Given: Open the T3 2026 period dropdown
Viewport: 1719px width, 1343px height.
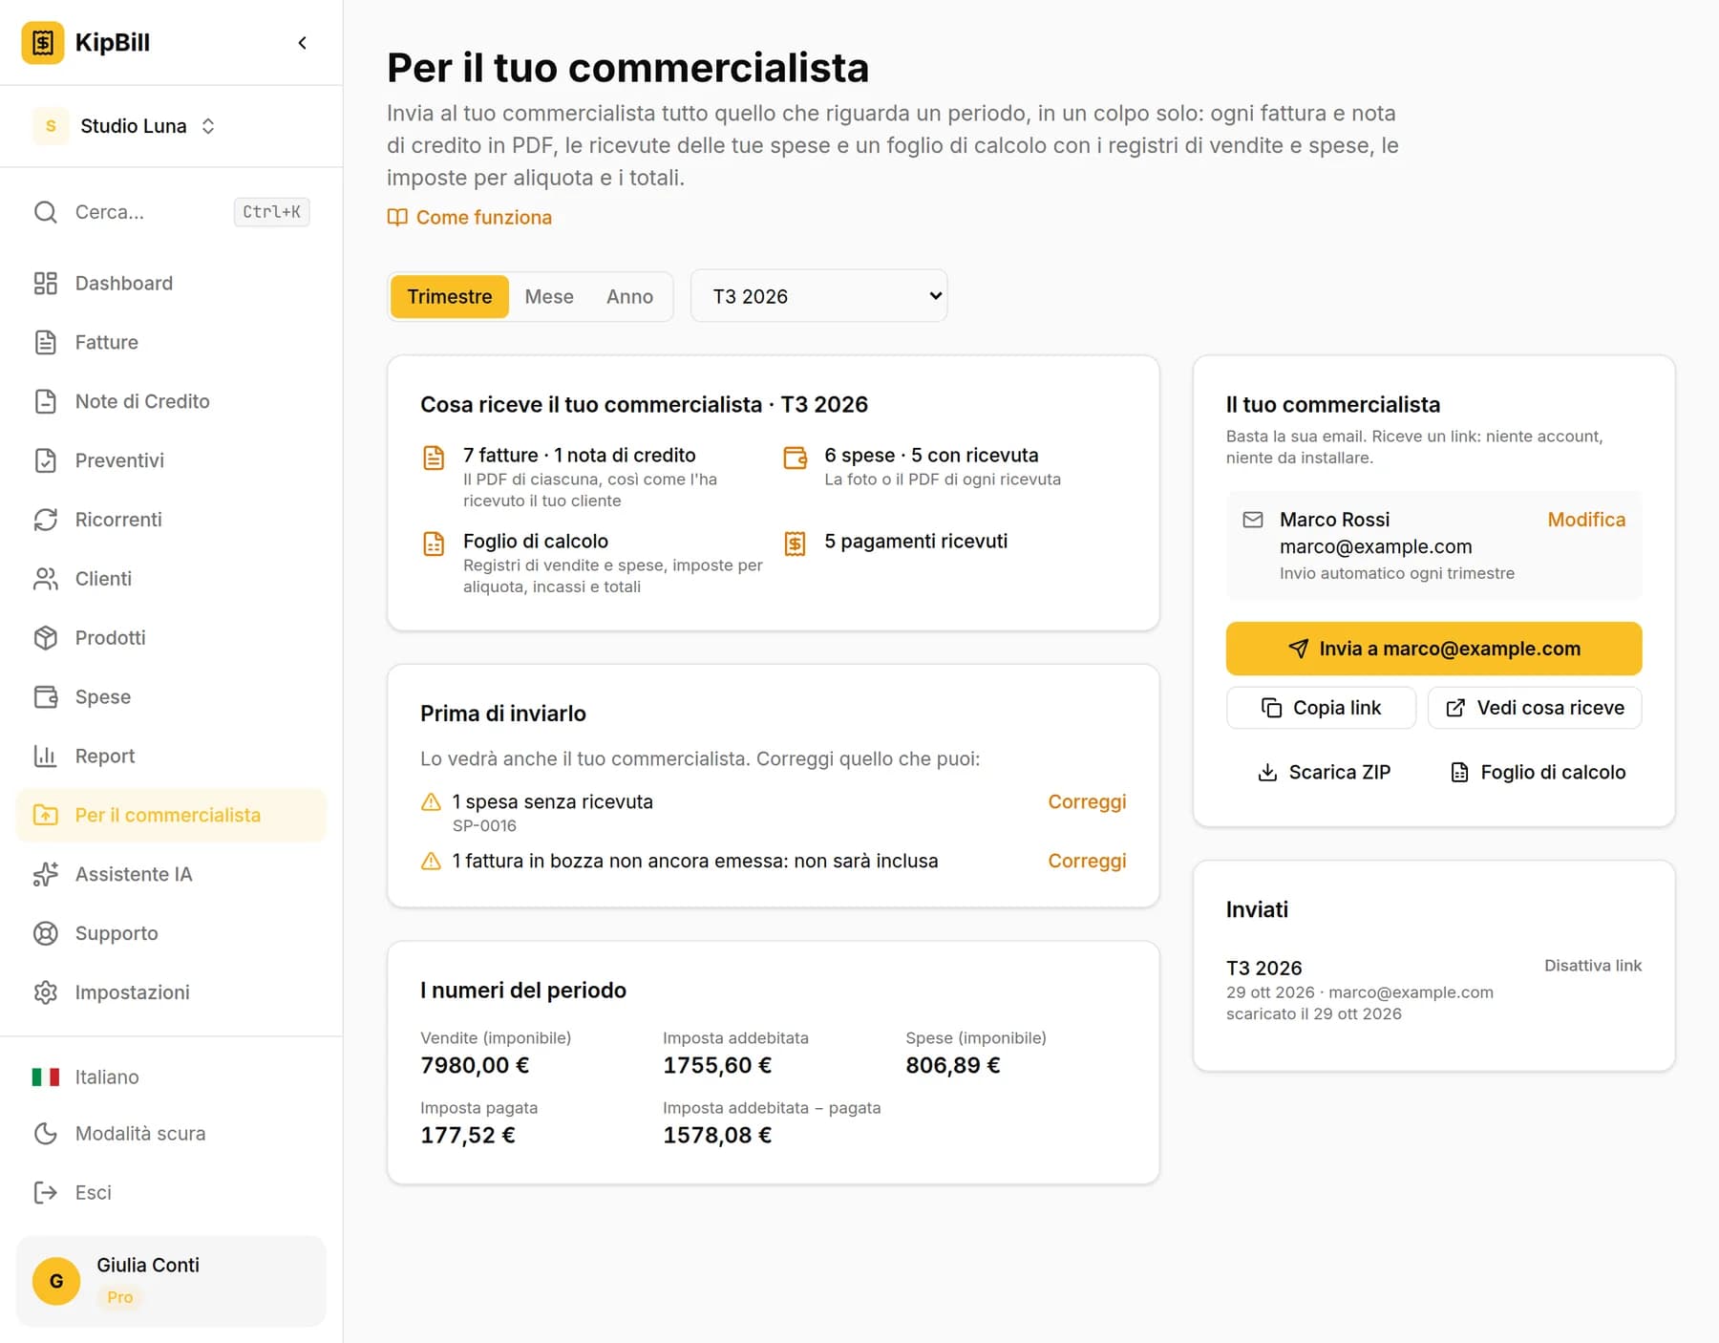Looking at the screenshot, I should pyautogui.click(x=819, y=296).
